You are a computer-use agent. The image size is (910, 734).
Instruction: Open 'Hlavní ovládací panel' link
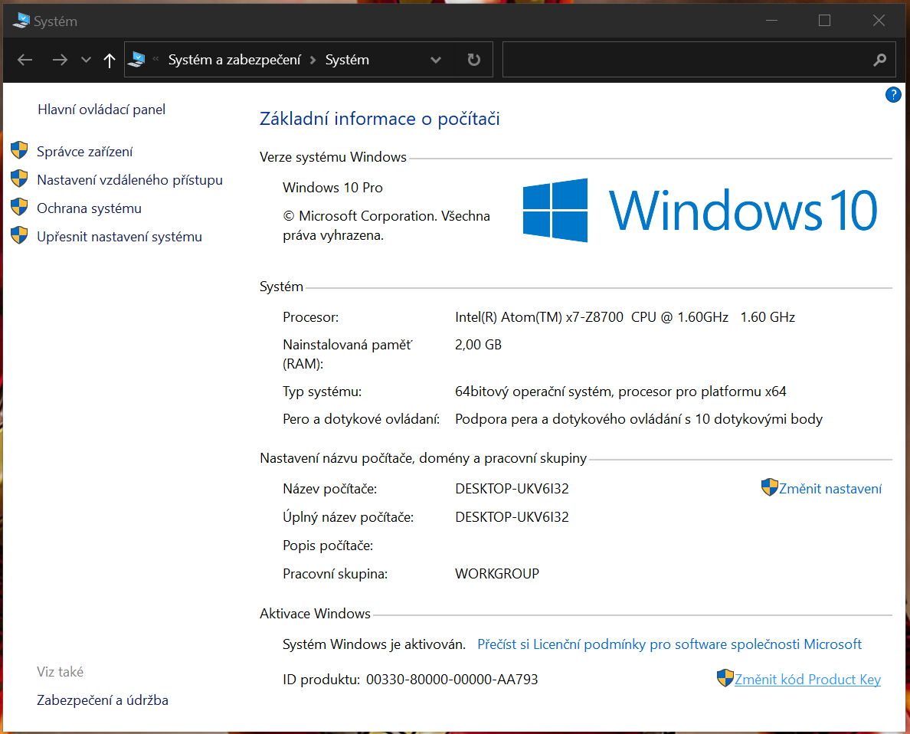coord(102,109)
